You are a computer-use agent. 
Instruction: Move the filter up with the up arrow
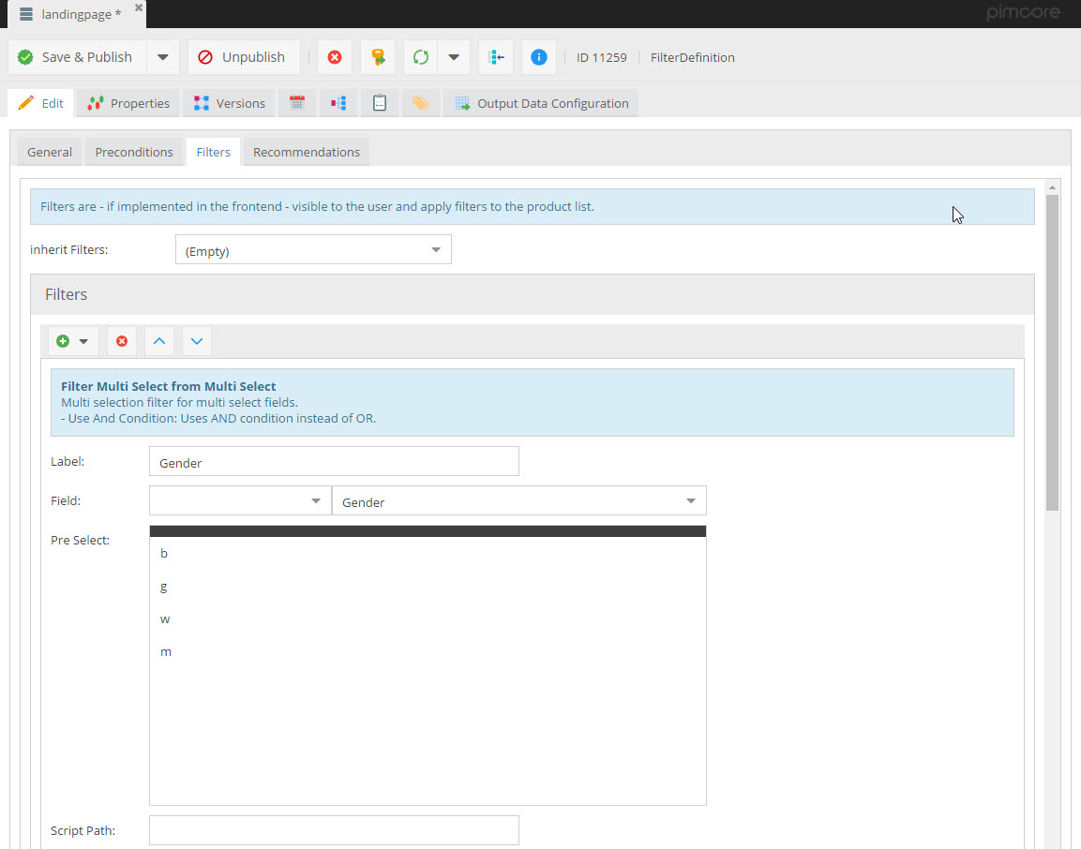(159, 342)
